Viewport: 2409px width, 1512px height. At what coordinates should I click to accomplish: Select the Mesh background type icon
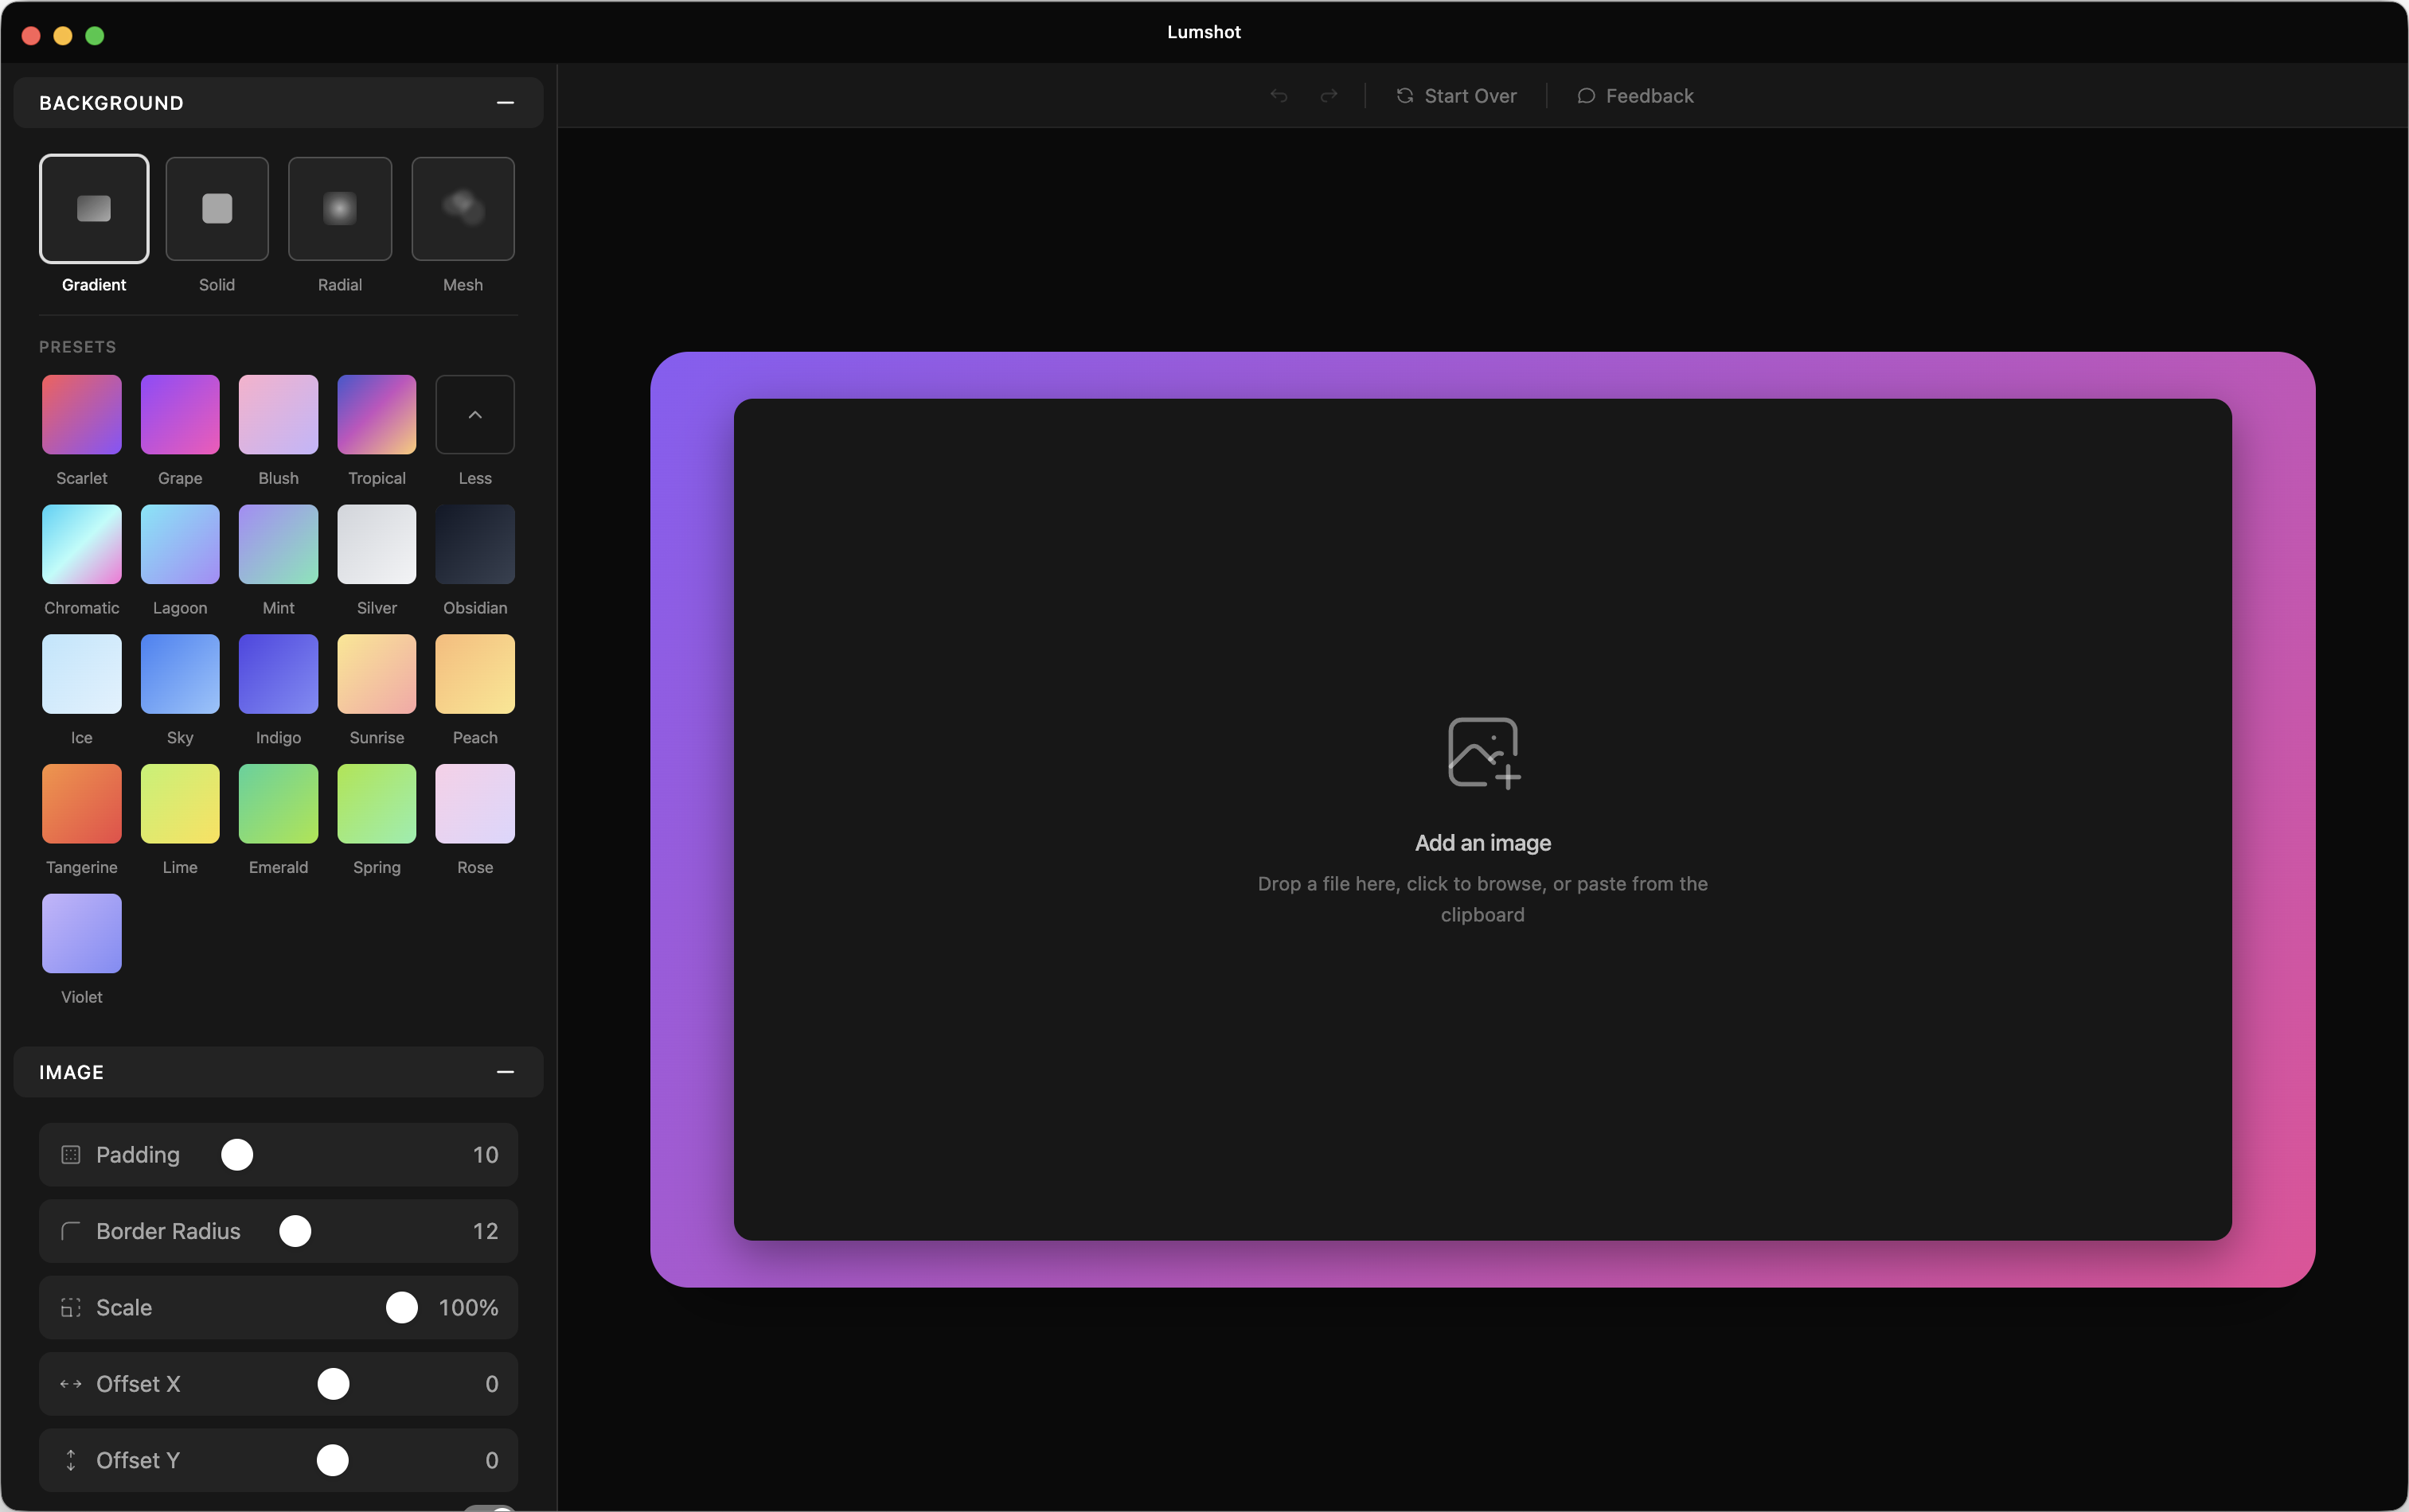[x=463, y=209]
